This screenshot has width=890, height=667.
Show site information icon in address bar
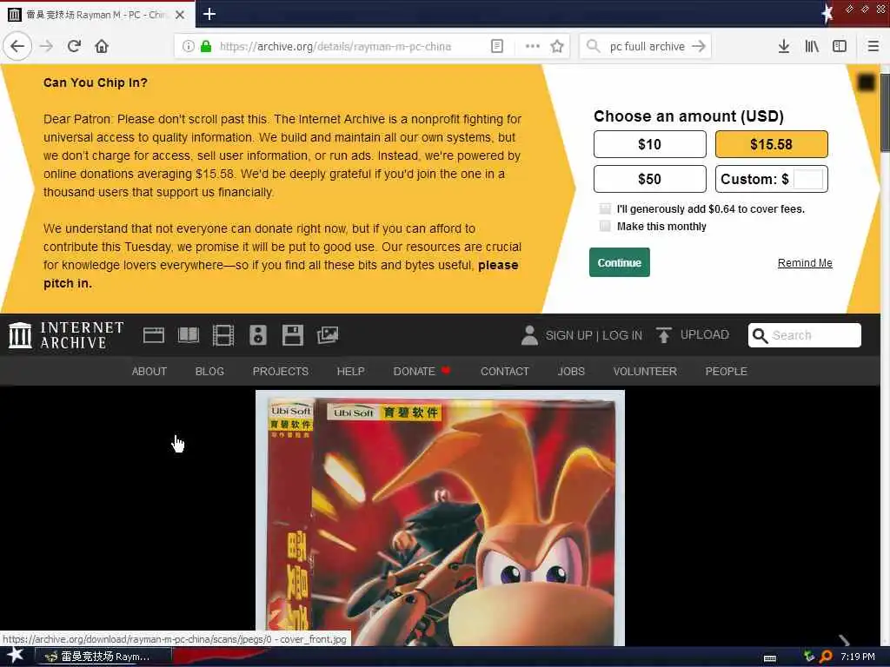tap(189, 46)
